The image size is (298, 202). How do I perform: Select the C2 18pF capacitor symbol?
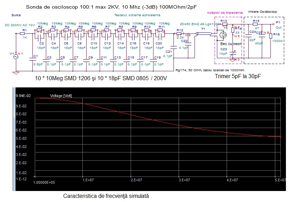tap(39, 39)
